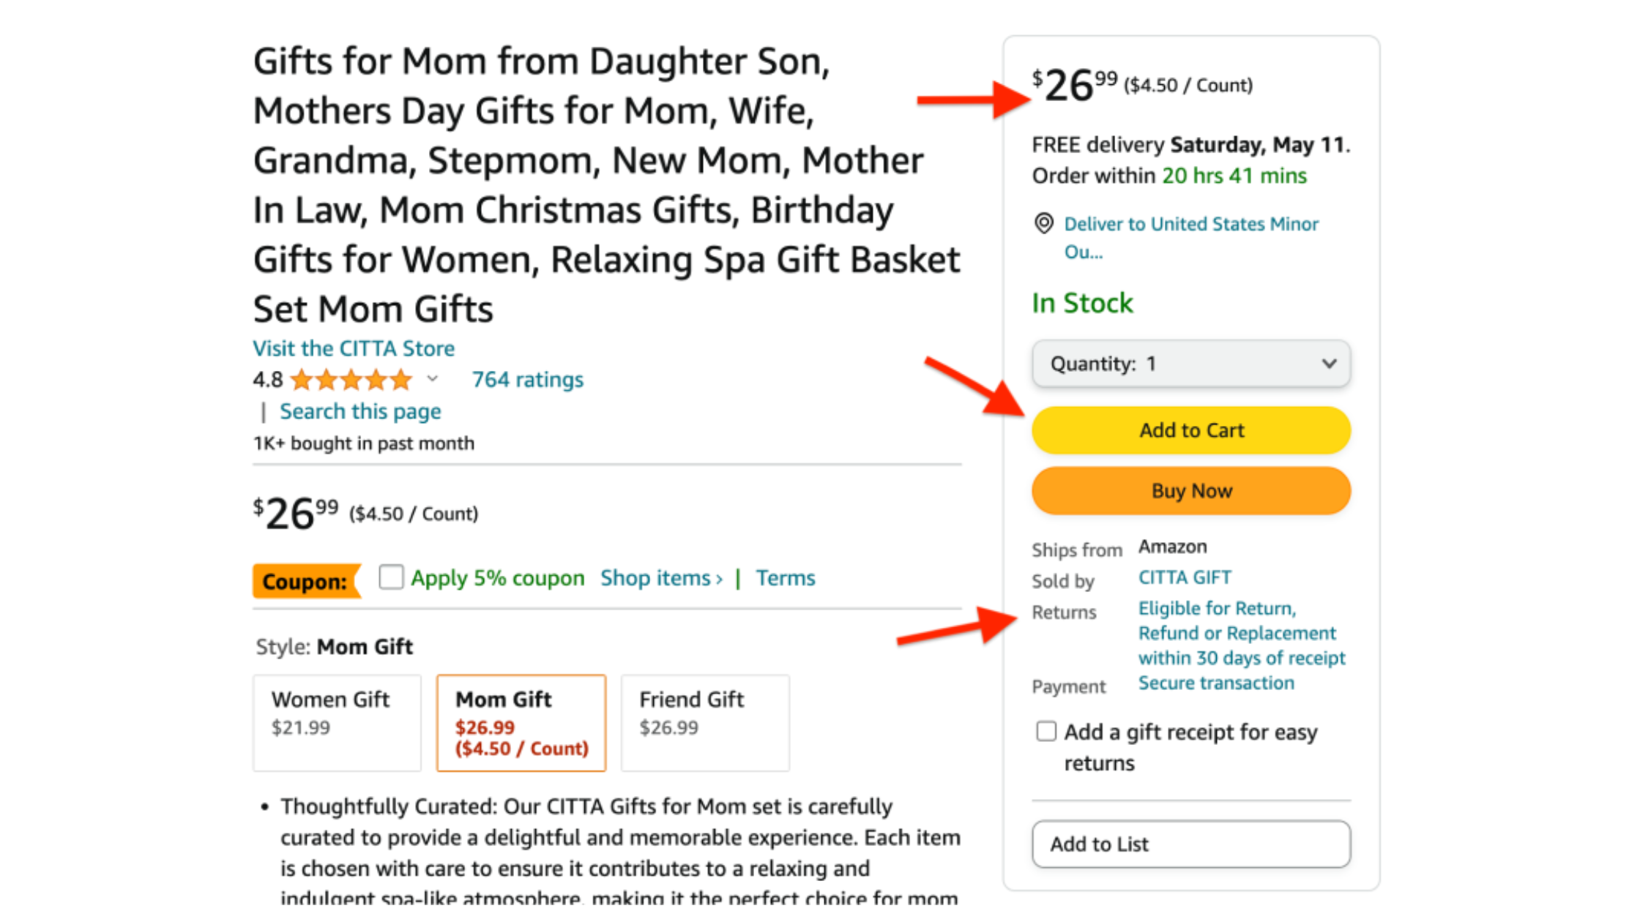Open Search this page
Image resolution: width=1640 pixels, height=922 pixels.
click(x=359, y=411)
